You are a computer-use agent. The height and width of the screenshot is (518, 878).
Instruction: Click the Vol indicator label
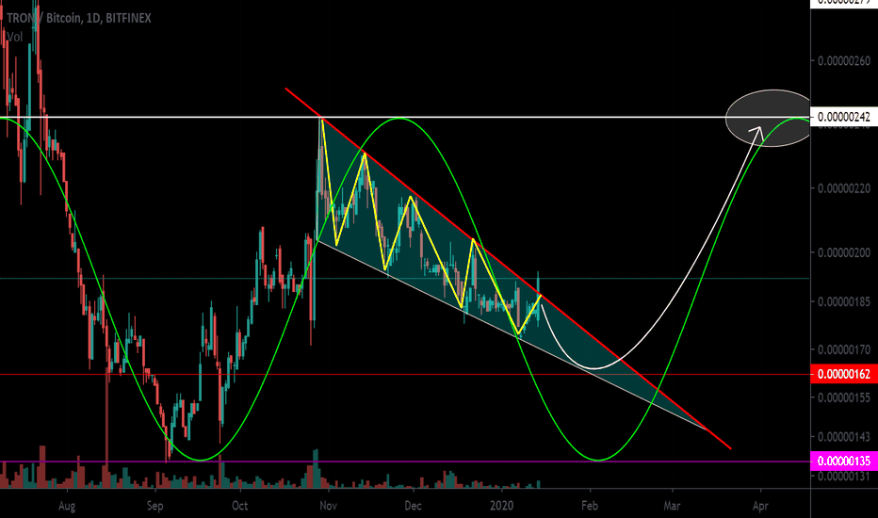(14, 37)
